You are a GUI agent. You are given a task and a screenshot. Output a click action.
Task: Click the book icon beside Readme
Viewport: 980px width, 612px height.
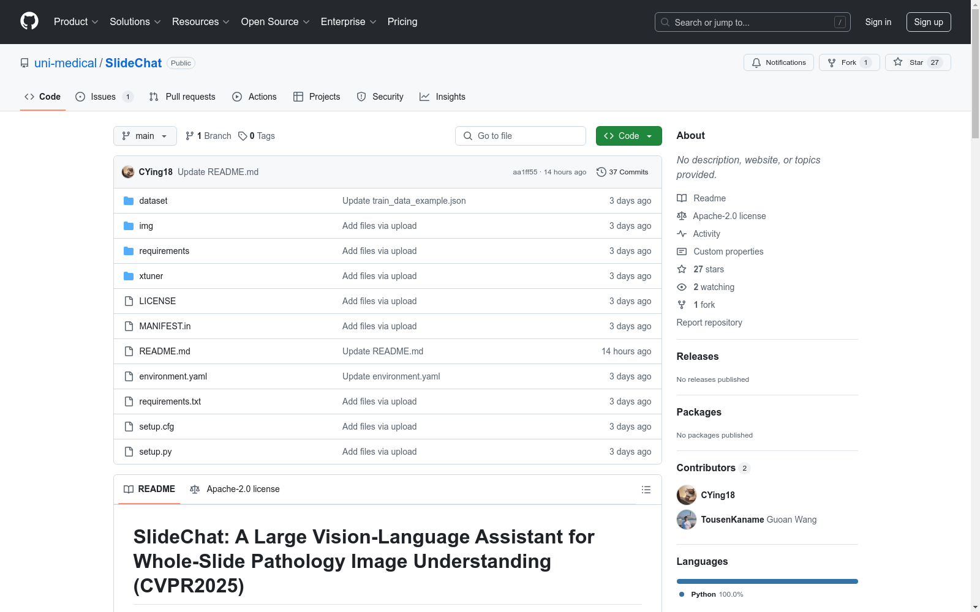(x=682, y=198)
